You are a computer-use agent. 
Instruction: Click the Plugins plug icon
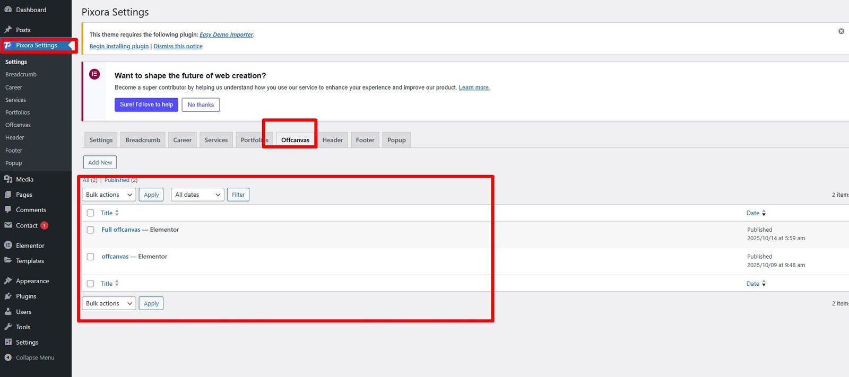tap(8, 296)
